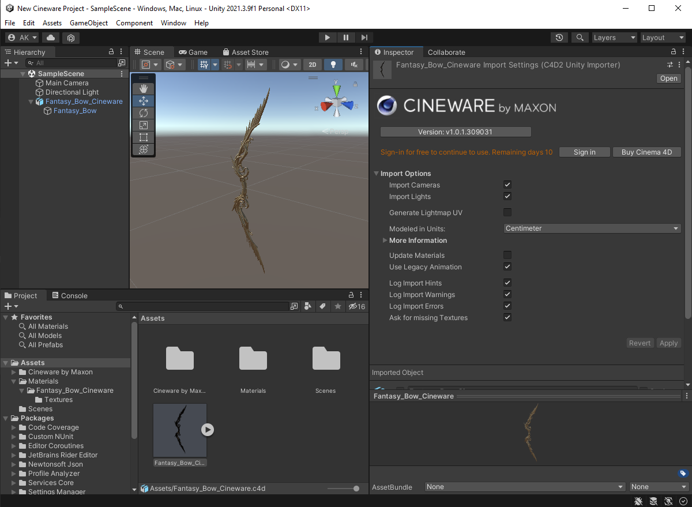Switch to the Asset Store tab
692x507 pixels.
click(245, 52)
